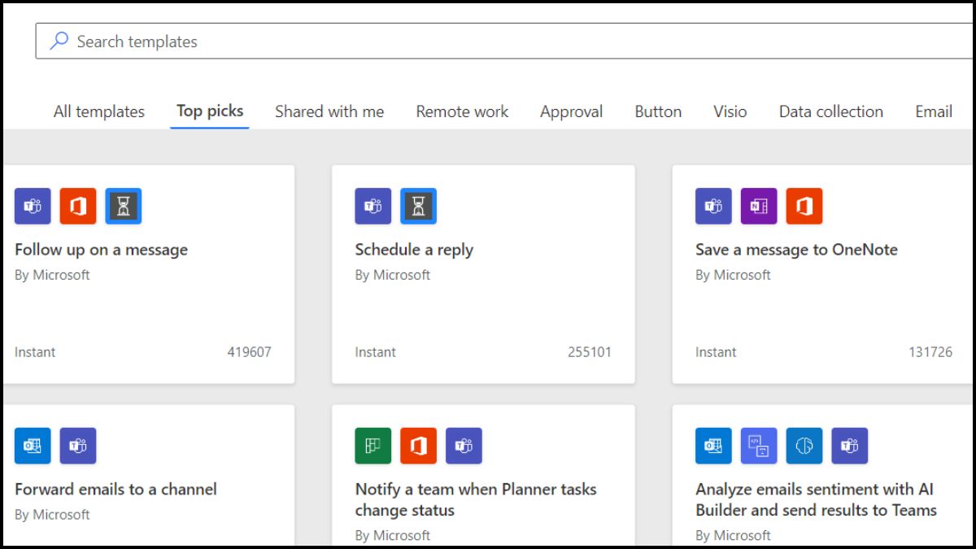Click hourglass icon on Schedule a reply card
The image size is (976, 549).
(x=419, y=206)
